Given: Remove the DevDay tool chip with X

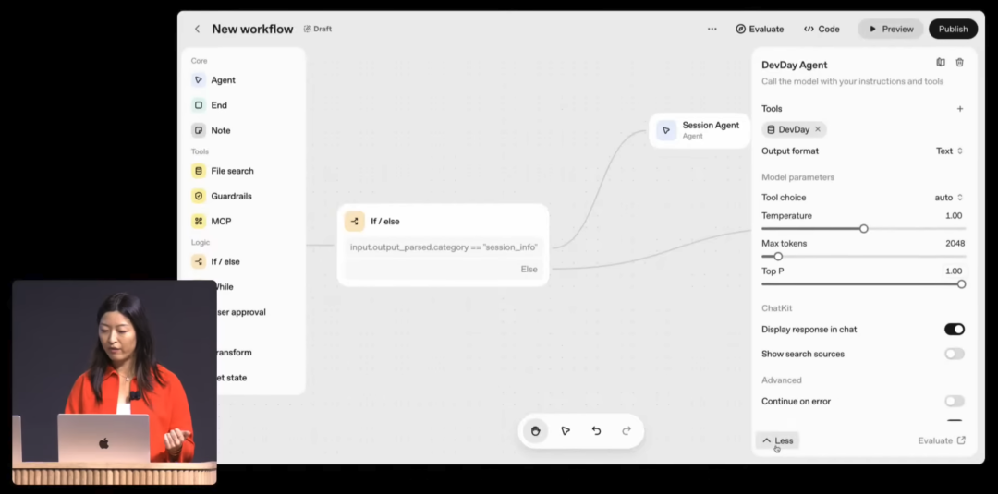Looking at the screenshot, I should click(818, 130).
